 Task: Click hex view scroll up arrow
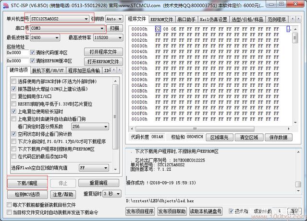[x=295, y=29]
